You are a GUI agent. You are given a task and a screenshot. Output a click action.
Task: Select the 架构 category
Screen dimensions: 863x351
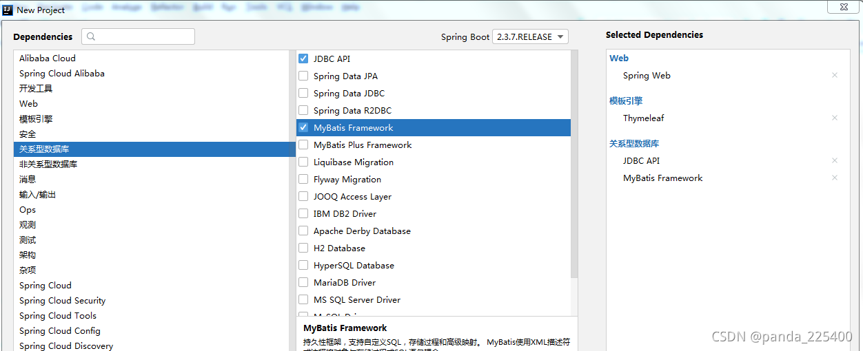tap(154, 255)
